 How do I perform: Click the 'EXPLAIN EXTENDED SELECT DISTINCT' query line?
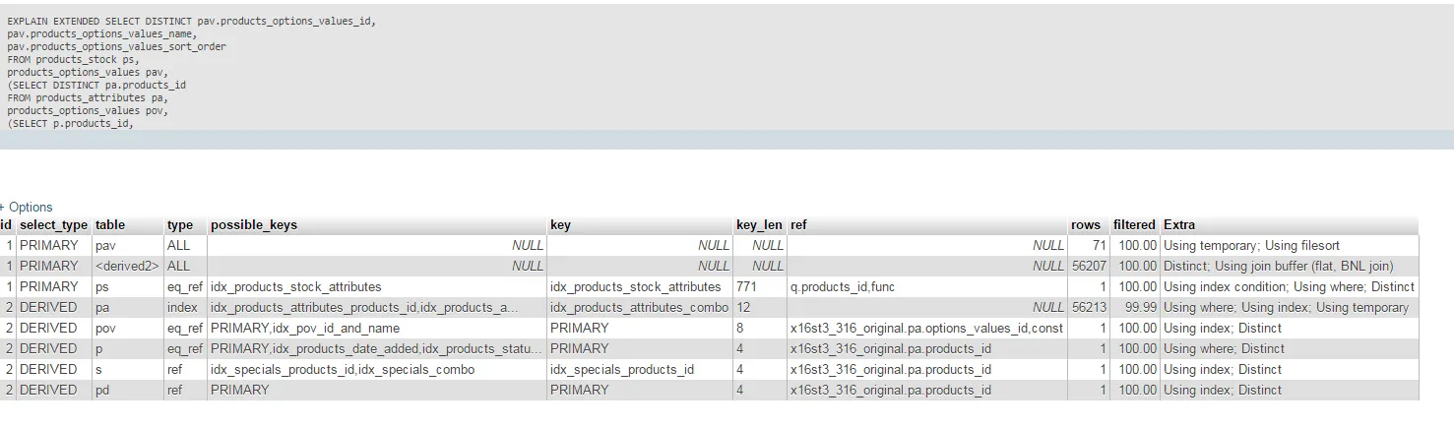(191, 21)
